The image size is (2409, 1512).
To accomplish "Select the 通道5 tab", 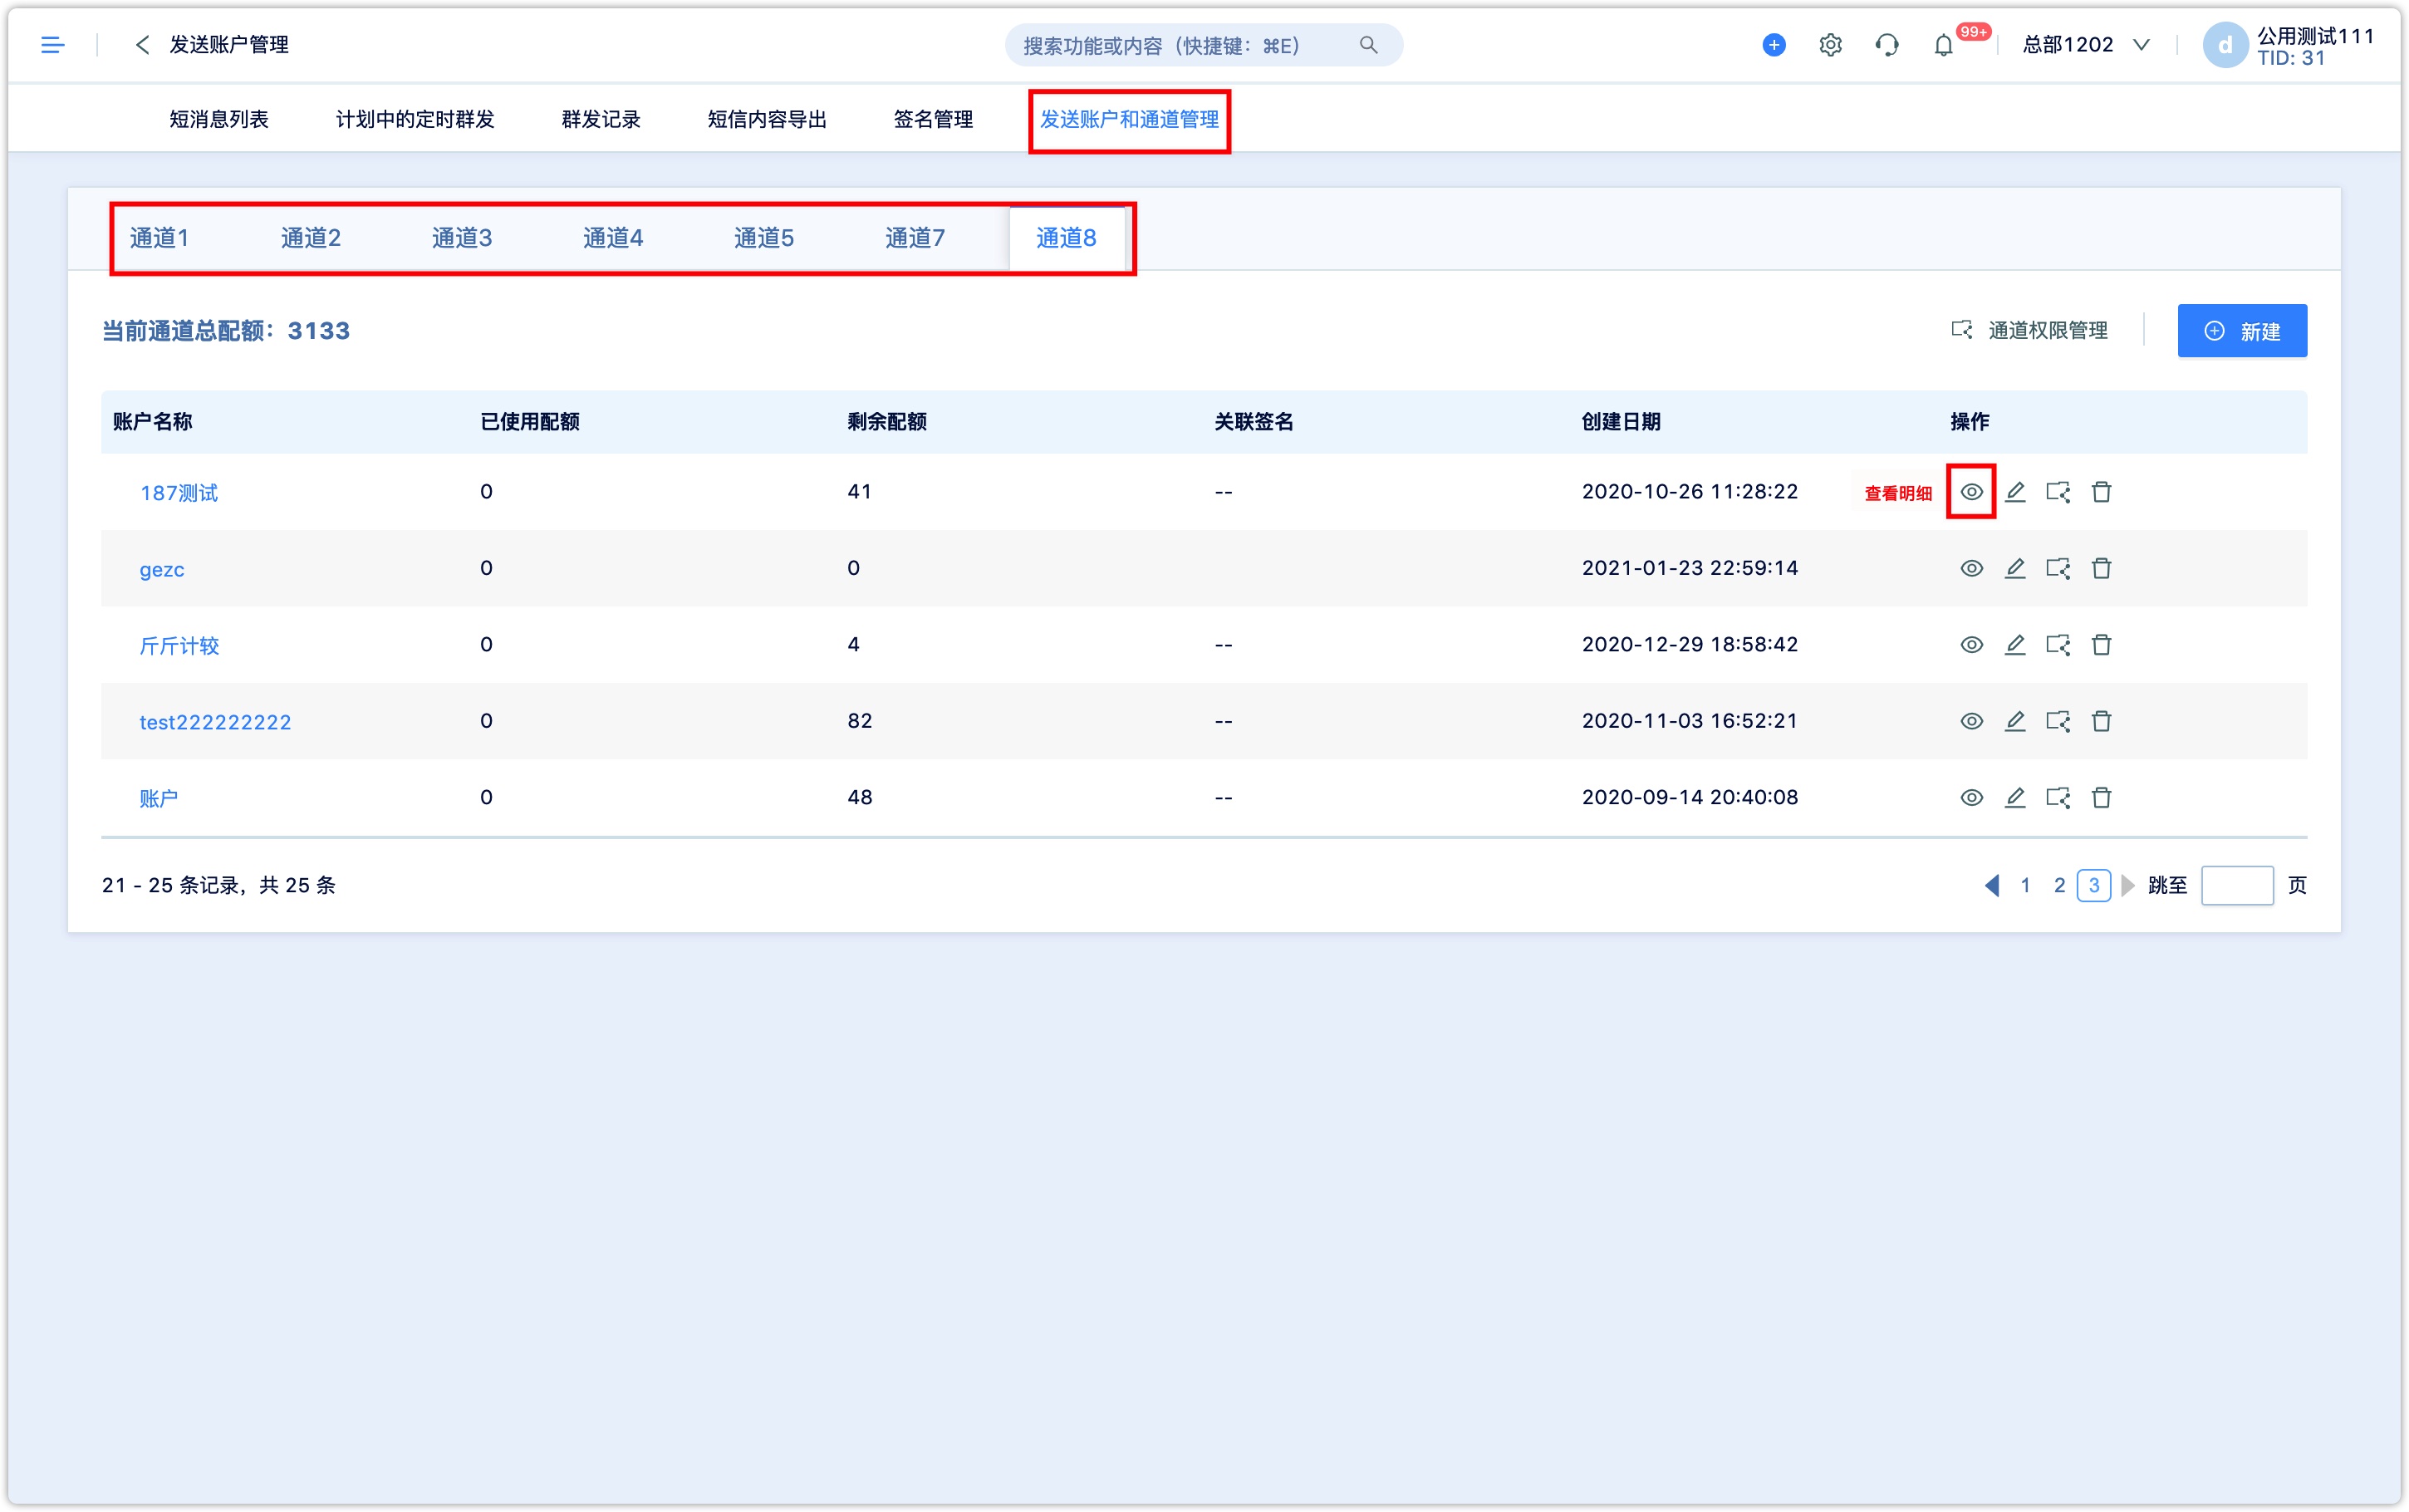I will [763, 238].
